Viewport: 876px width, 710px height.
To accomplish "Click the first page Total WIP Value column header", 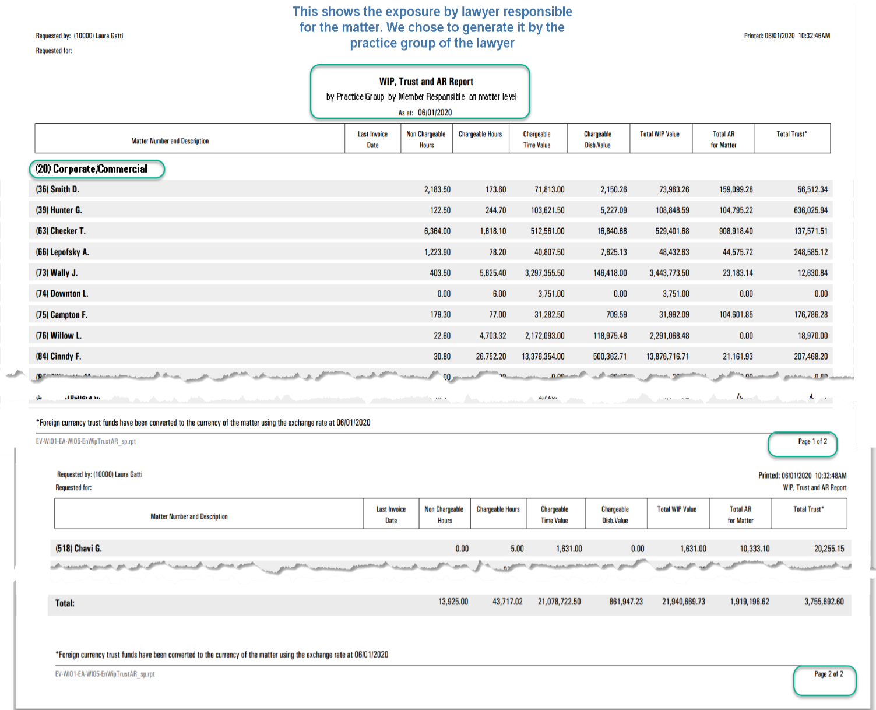I will click(660, 134).
